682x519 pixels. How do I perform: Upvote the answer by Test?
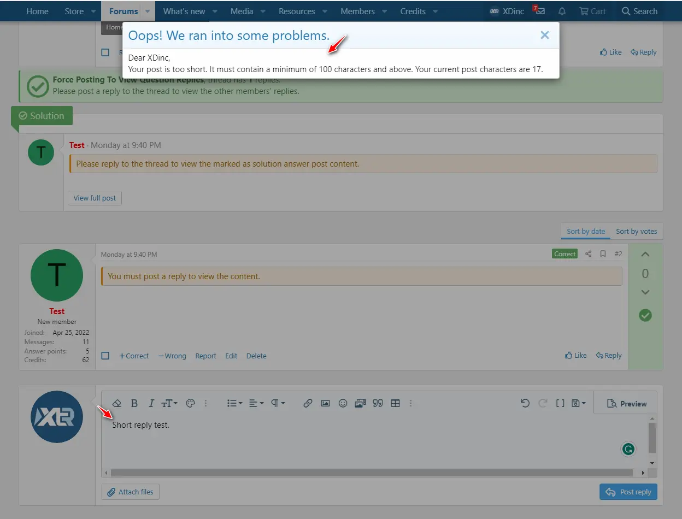(645, 254)
